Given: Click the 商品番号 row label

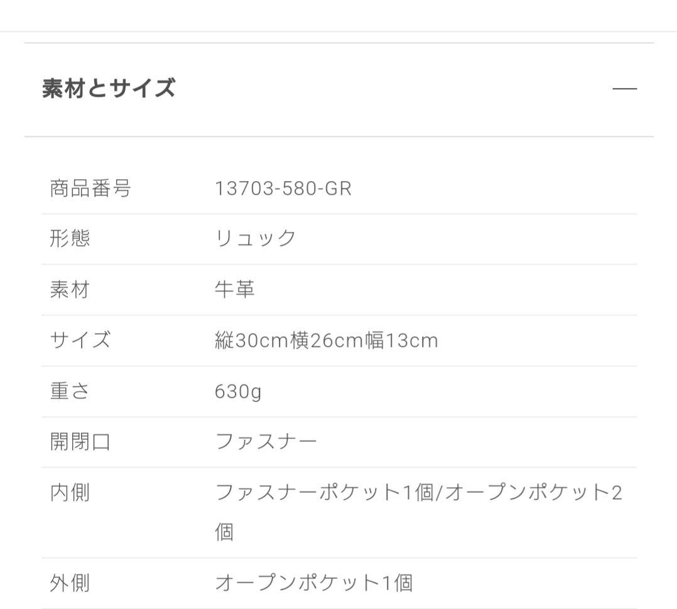Looking at the screenshot, I should (90, 189).
